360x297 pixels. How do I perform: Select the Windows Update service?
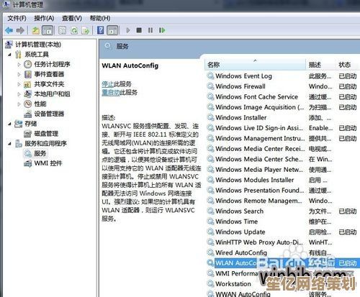(283, 232)
